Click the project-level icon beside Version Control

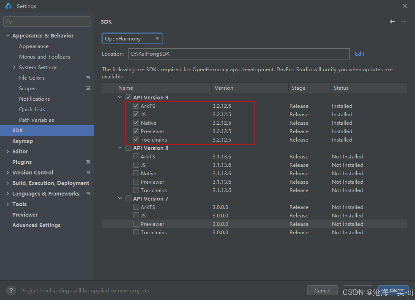[x=87, y=172]
